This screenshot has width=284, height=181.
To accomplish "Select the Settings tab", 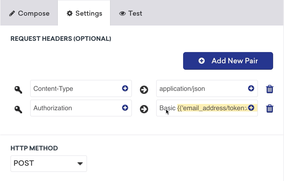I will 84,14.
